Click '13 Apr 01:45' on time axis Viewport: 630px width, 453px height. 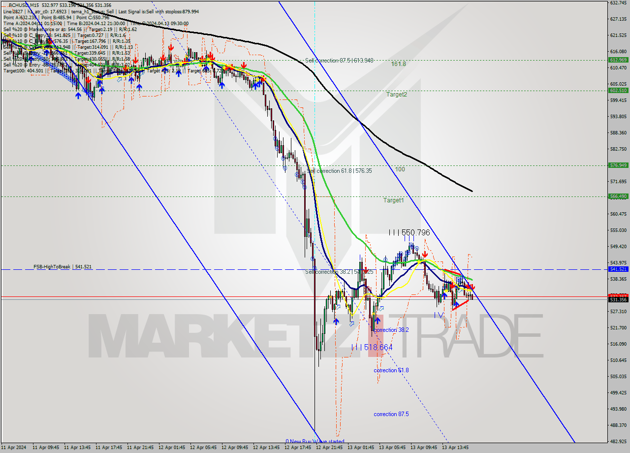coord(361,448)
